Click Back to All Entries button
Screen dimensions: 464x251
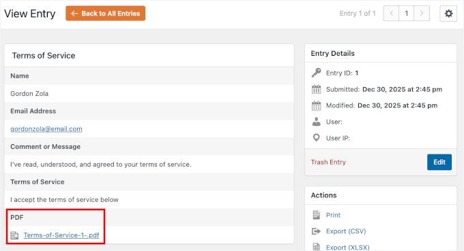point(105,14)
